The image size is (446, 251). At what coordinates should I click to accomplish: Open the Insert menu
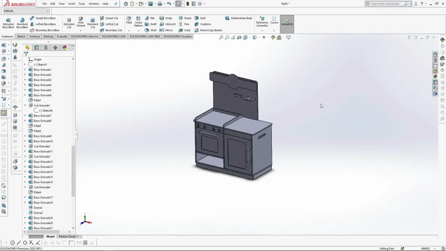[x=71, y=4]
